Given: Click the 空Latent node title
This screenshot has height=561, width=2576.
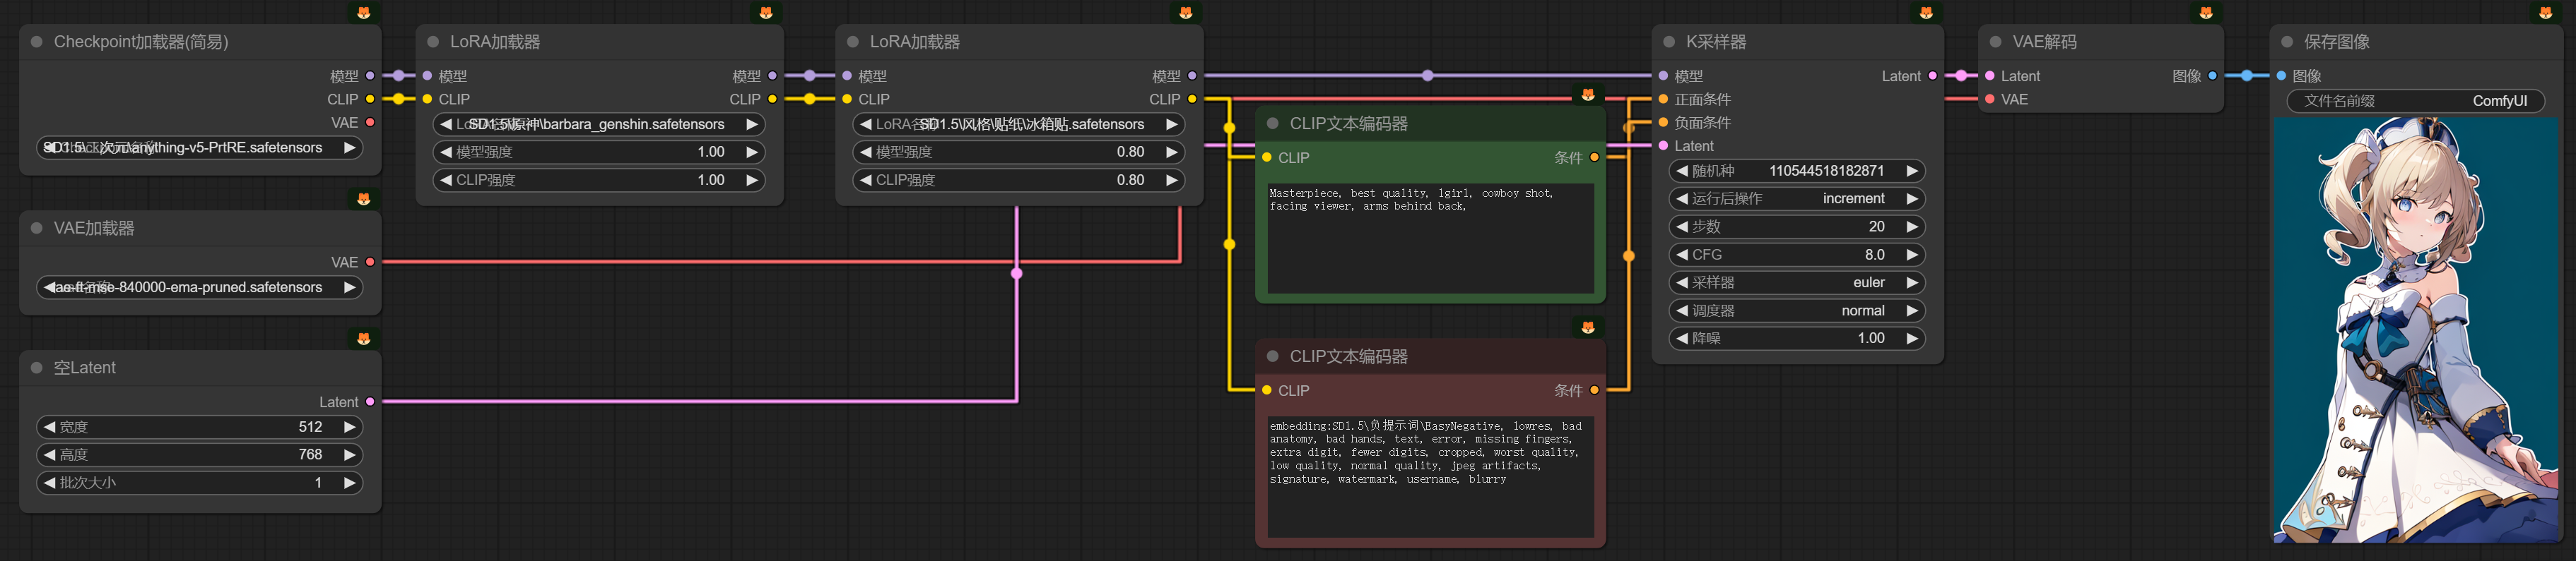Looking at the screenshot, I should tap(85, 368).
